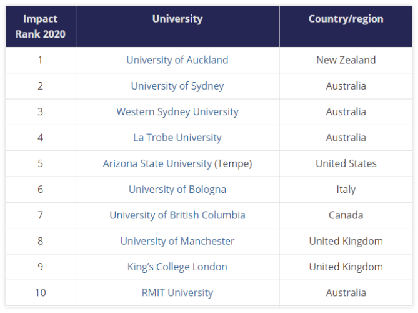Open the University of Manchester link
This screenshot has height=313, width=418.
pos(177,241)
